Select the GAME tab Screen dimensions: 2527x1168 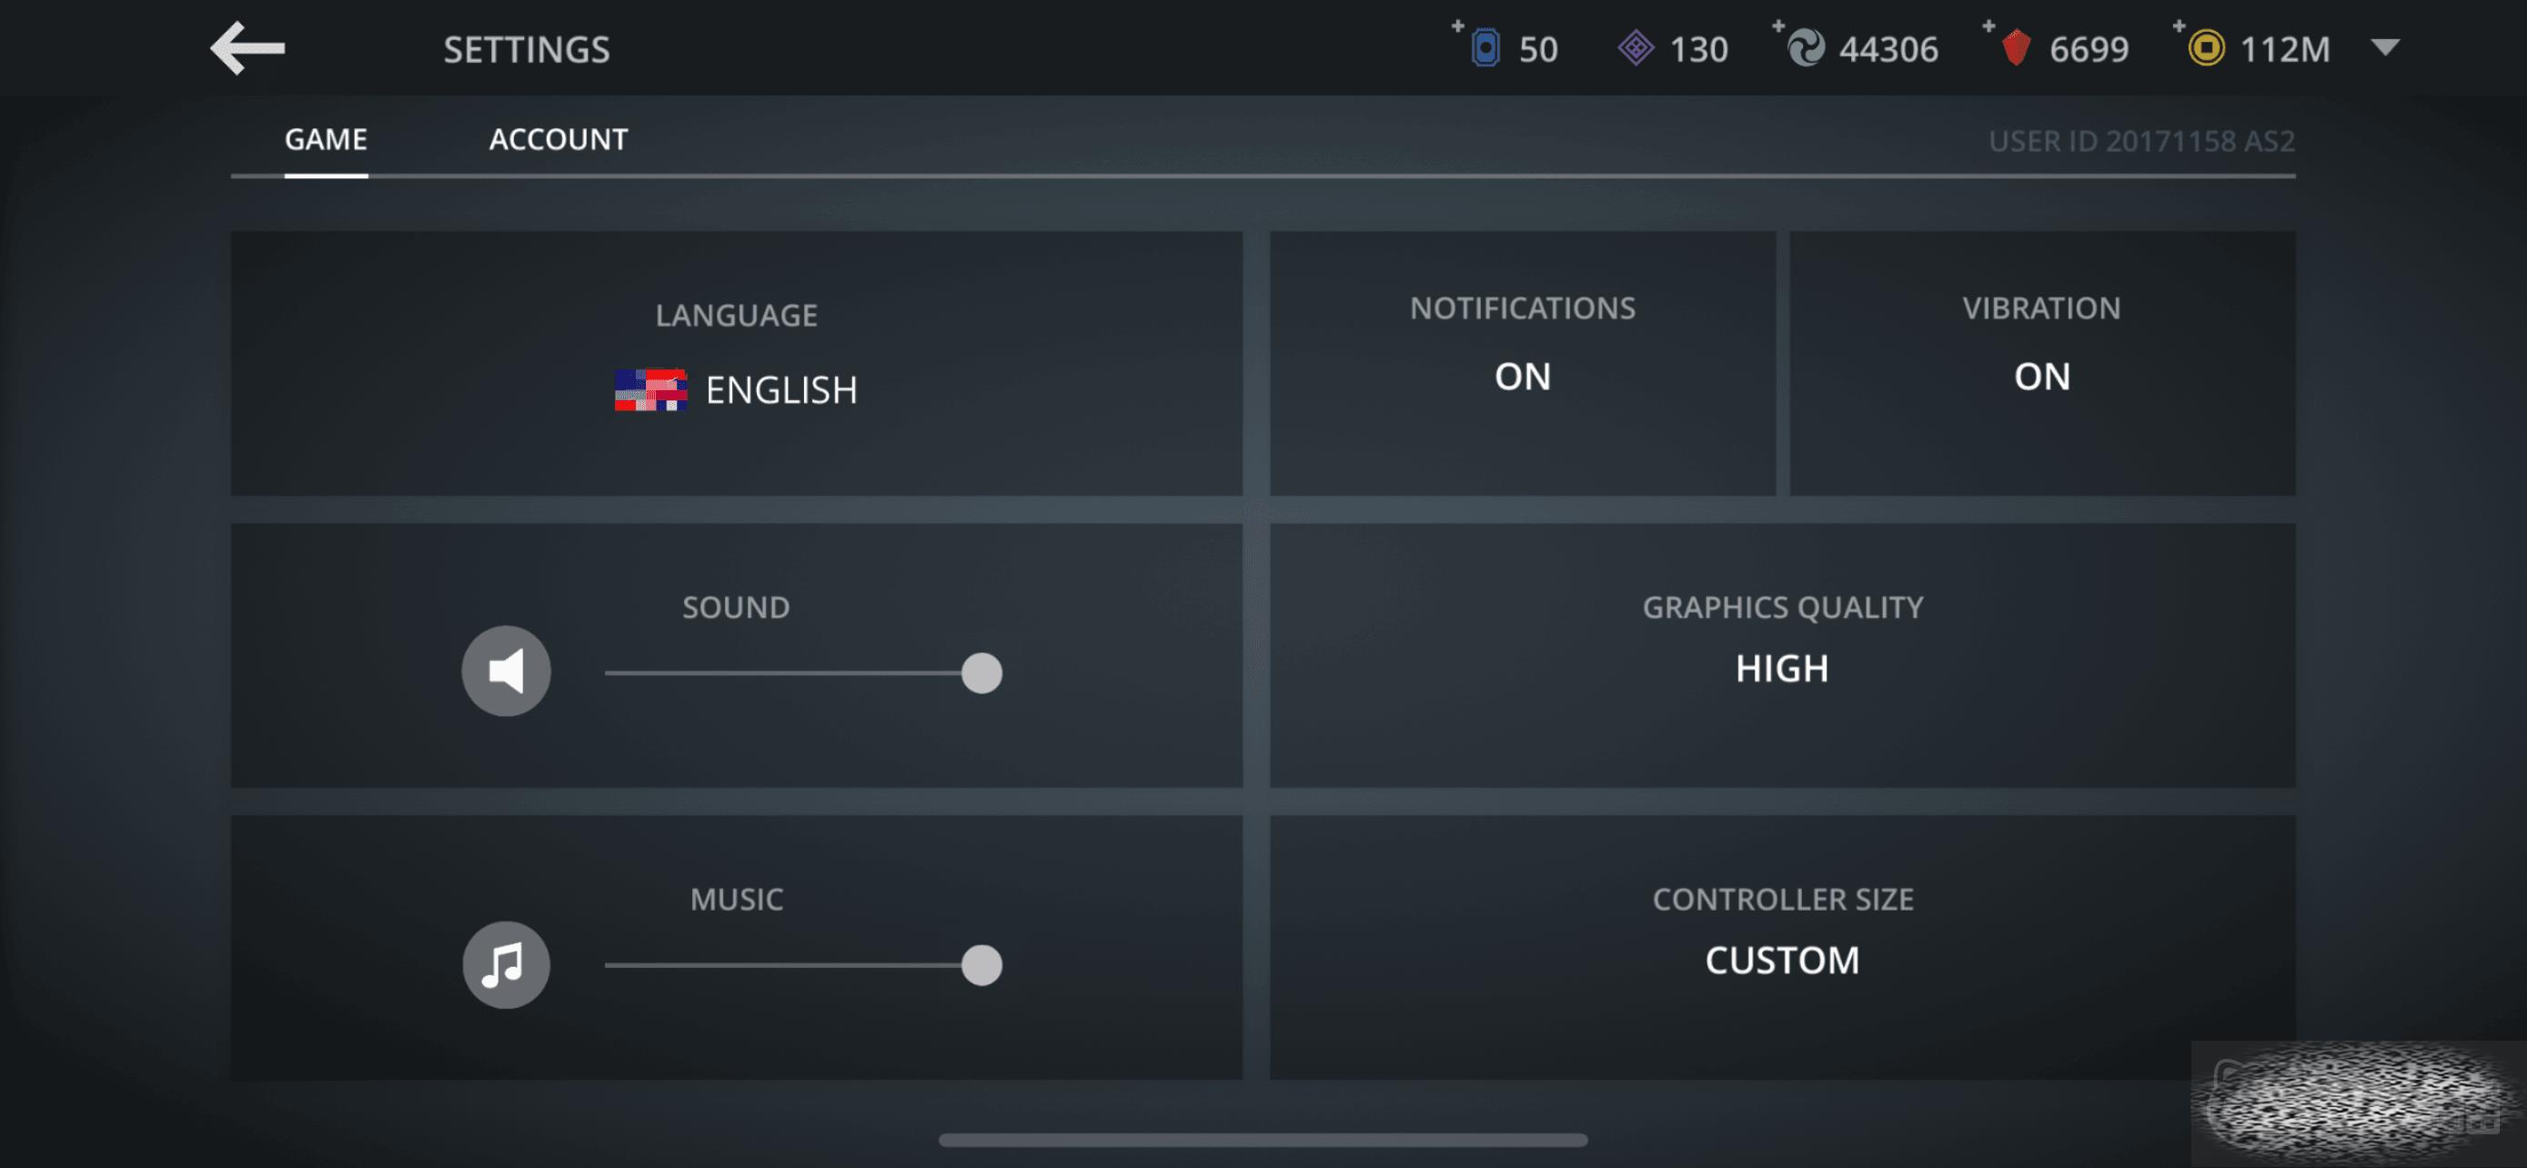tap(326, 139)
